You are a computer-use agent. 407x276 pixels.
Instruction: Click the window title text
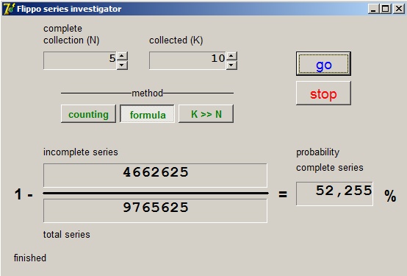(x=69, y=9)
